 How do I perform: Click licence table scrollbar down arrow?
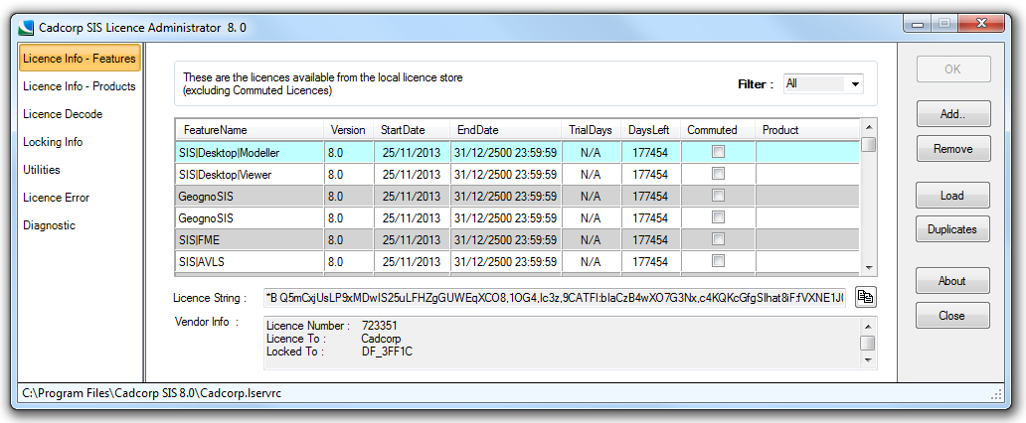pyautogui.click(x=869, y=267)
